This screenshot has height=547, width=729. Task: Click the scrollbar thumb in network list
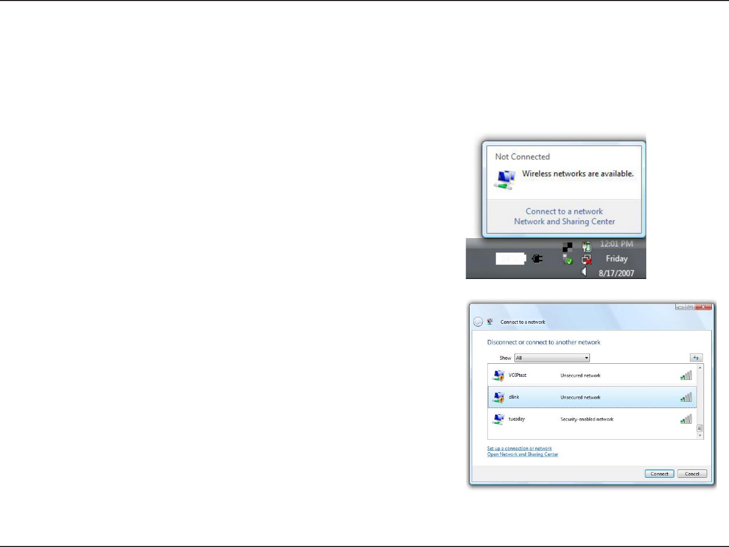click(x=700, y=428)
